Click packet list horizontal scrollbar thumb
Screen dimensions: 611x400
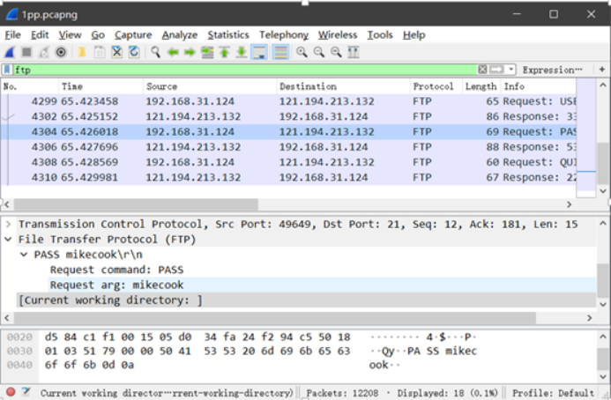pyautogui.click(x=136, y=204)
